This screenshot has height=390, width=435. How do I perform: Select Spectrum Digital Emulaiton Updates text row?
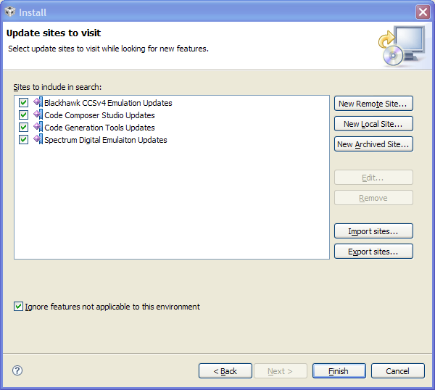(106, 140)
